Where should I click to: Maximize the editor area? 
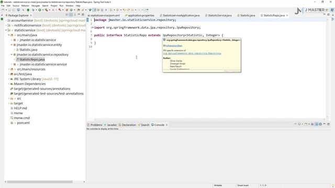(328, 15)
